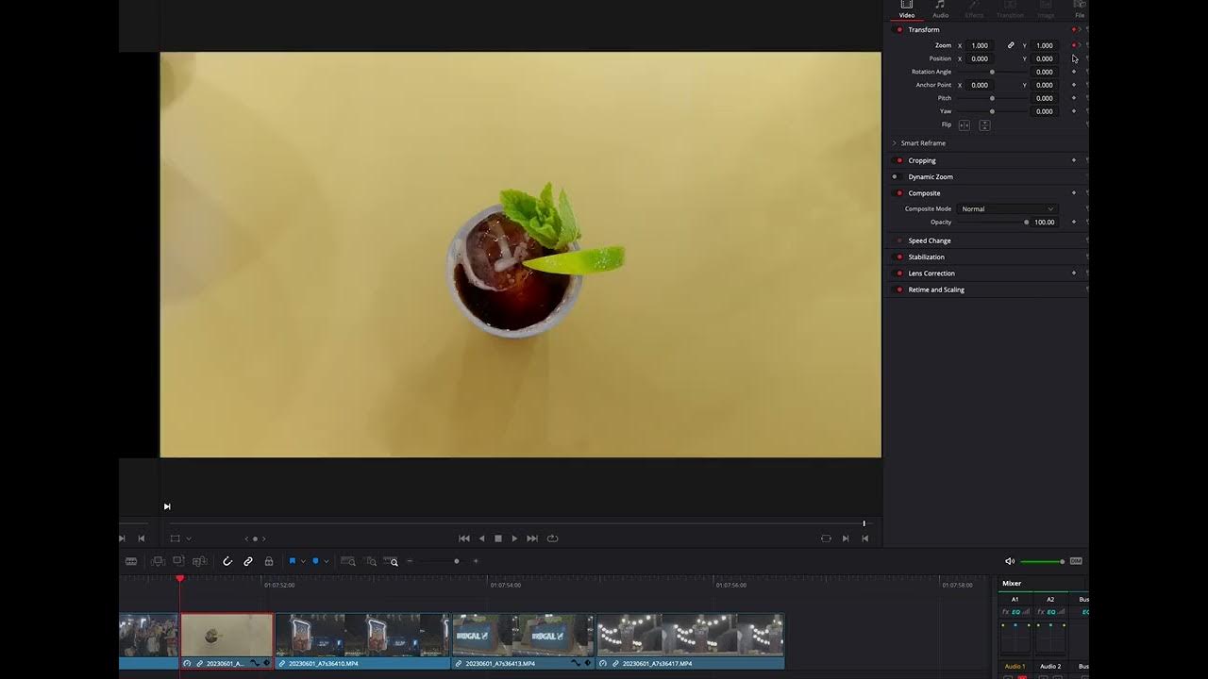Toggle the Stabilization enable switch
1208x679 pixels.
click(899, 257)
